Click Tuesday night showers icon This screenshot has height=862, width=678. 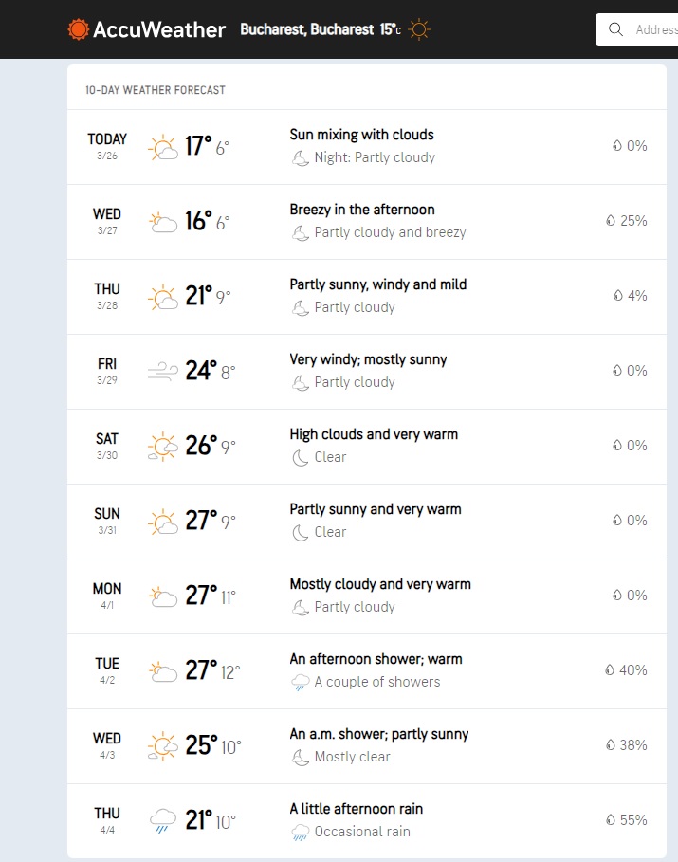pos(301,682)
